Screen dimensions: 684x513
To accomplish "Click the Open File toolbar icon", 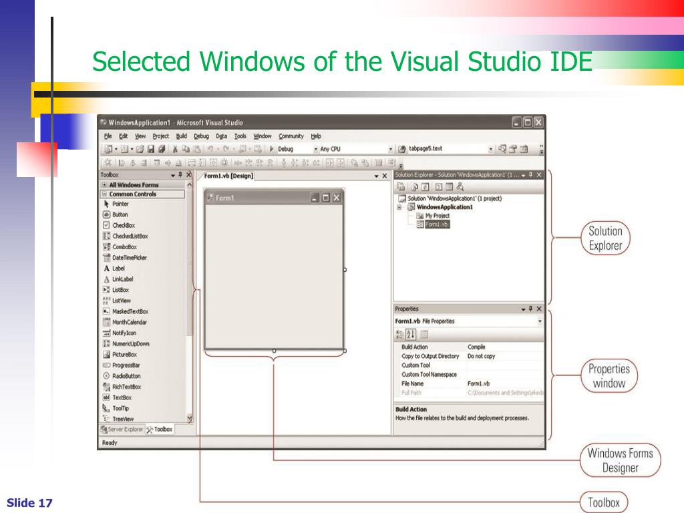I will point(140,149).
